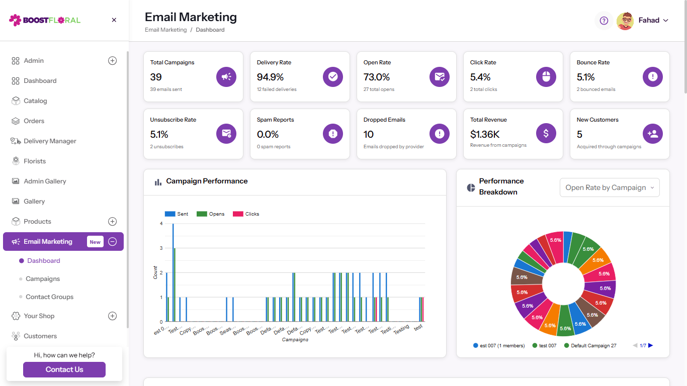The image size is (687, 386).
Task: Click the Total Campaigns megaphone icon
Action: point(226,77)
